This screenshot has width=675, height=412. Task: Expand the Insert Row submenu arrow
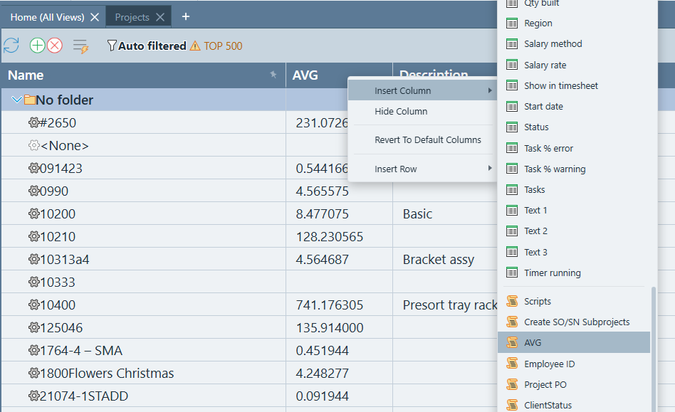tap(489, 168)
